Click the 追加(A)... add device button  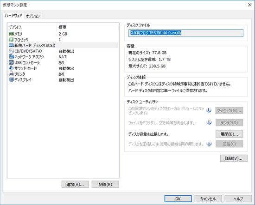point(75,184)
